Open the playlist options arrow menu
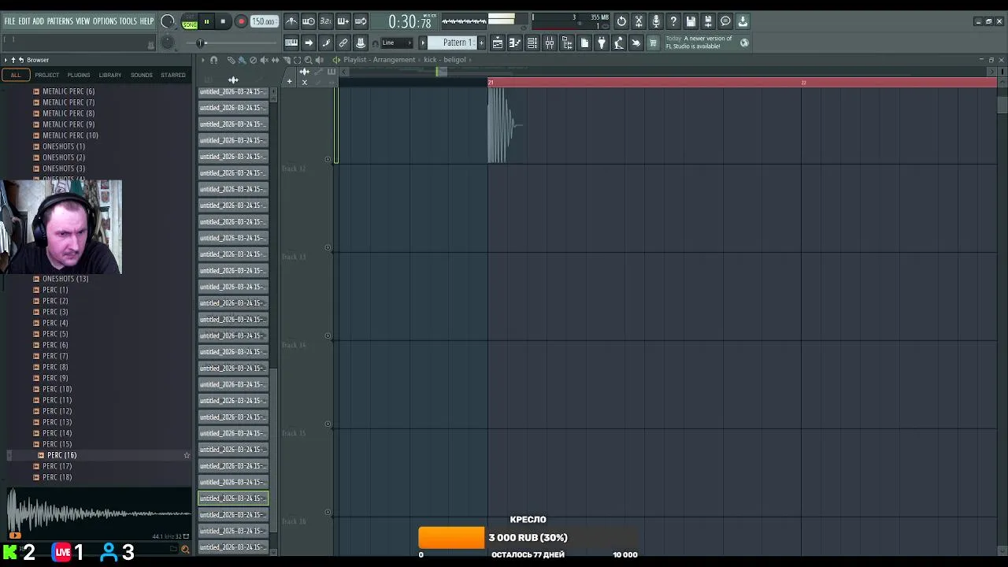The width and height of the screenshot is (1008, 567). (202, 60)
